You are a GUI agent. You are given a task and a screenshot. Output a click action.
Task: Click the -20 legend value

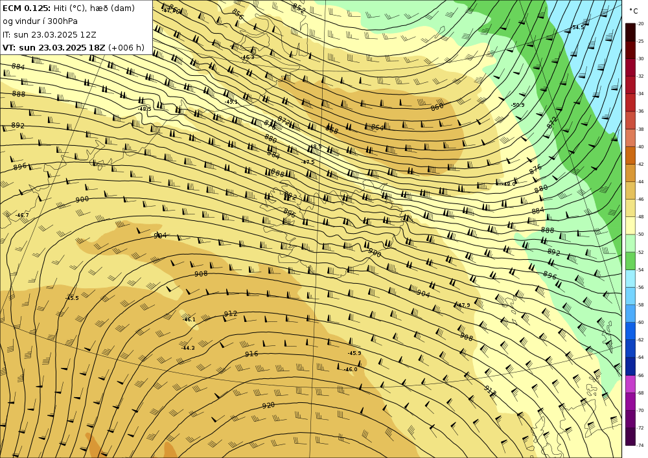(x=640, y=23)
